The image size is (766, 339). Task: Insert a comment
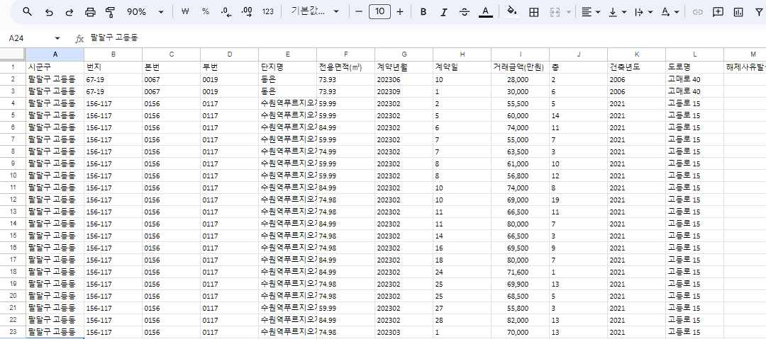coord(718,12)
